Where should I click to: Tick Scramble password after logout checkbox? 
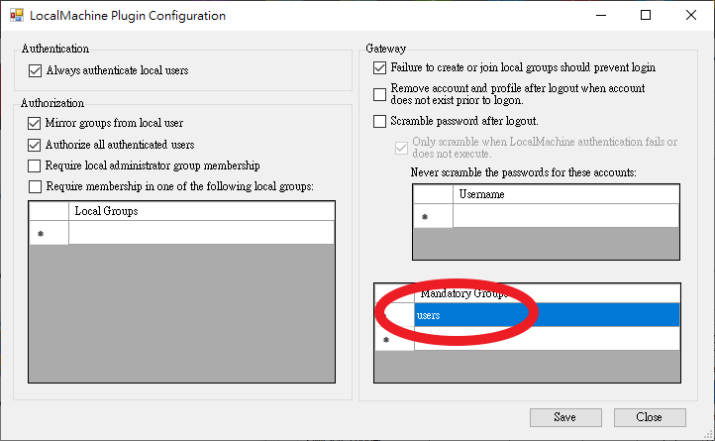379,122
